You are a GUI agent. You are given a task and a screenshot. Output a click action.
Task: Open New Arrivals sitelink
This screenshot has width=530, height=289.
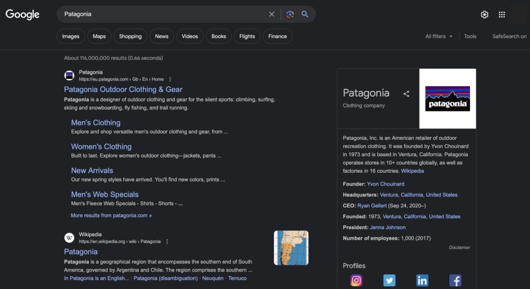point(92,170)
